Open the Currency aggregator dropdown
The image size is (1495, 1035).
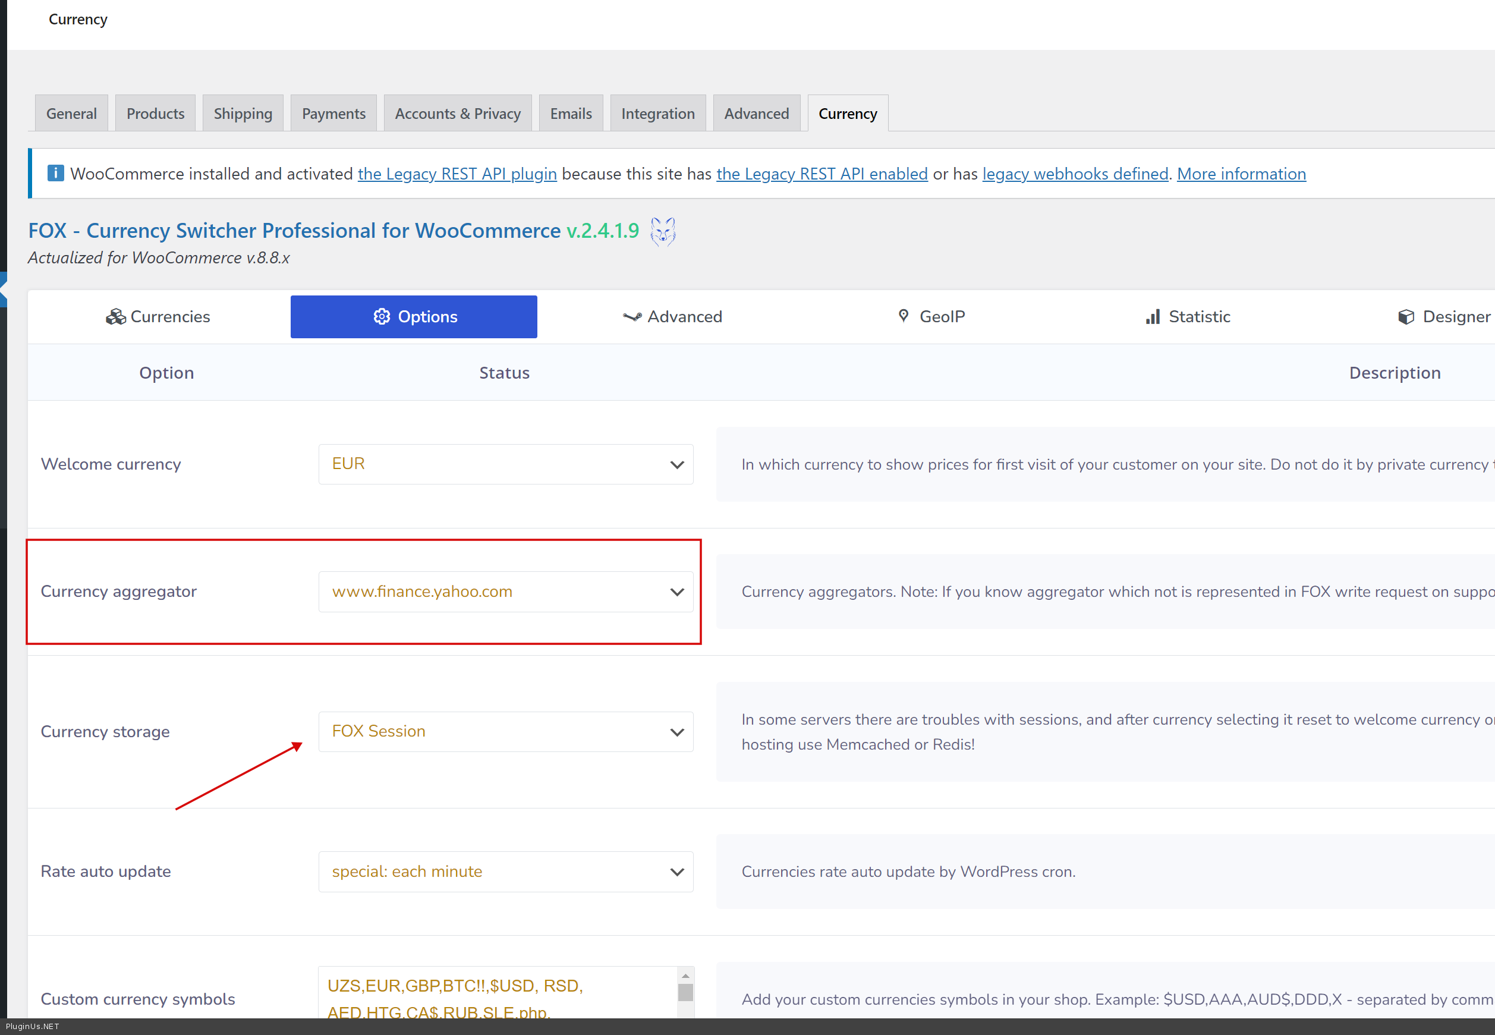tap(506, 592)
